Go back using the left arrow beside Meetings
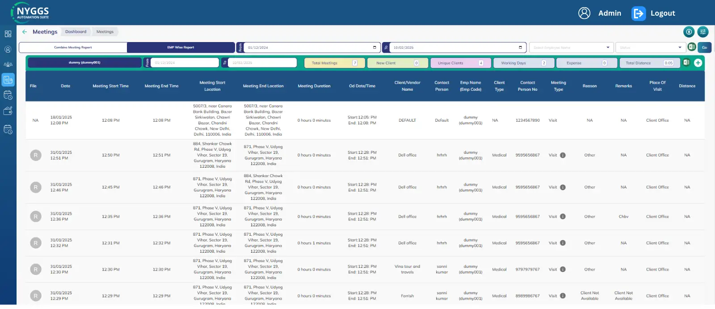The width and height of the screenshot is (715, 309). coord(25,32)
